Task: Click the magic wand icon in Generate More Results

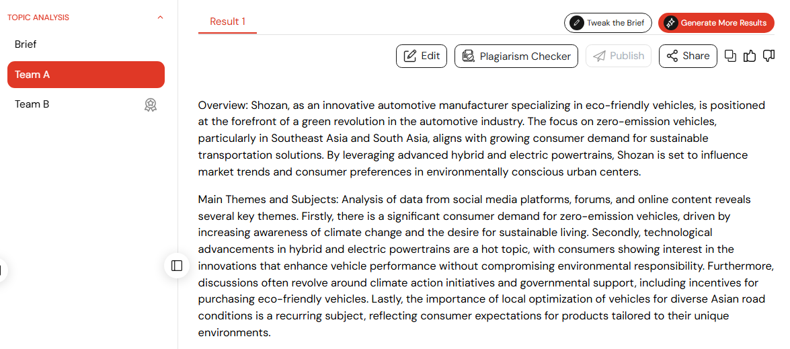Action: pos(670,23)
